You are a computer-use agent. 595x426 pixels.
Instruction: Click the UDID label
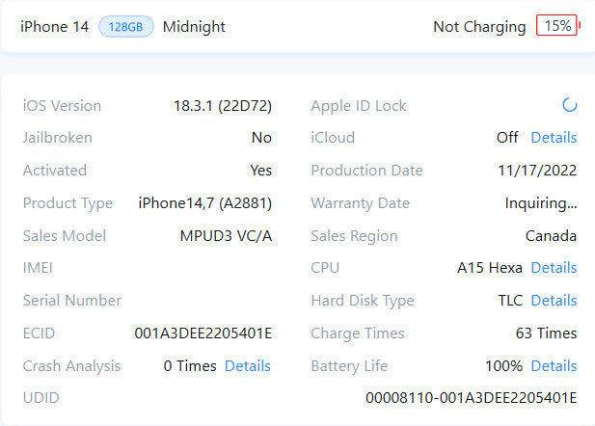point(41,398)
